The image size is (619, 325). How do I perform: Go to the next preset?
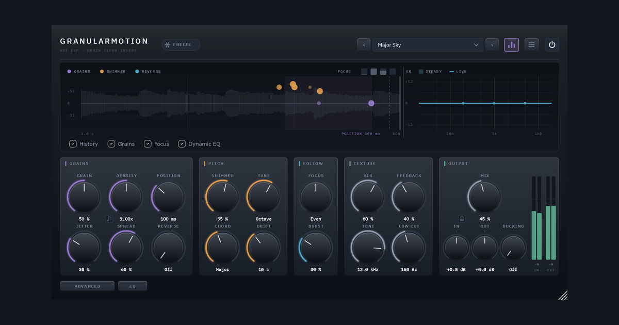point(492,45)
